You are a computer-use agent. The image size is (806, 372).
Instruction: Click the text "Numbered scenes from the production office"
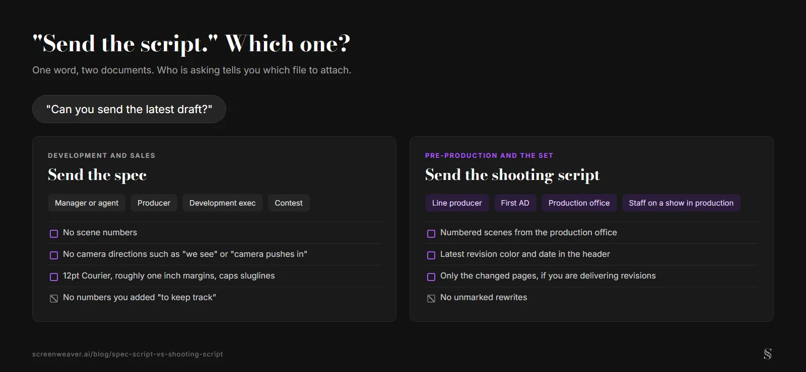[528, 232]
